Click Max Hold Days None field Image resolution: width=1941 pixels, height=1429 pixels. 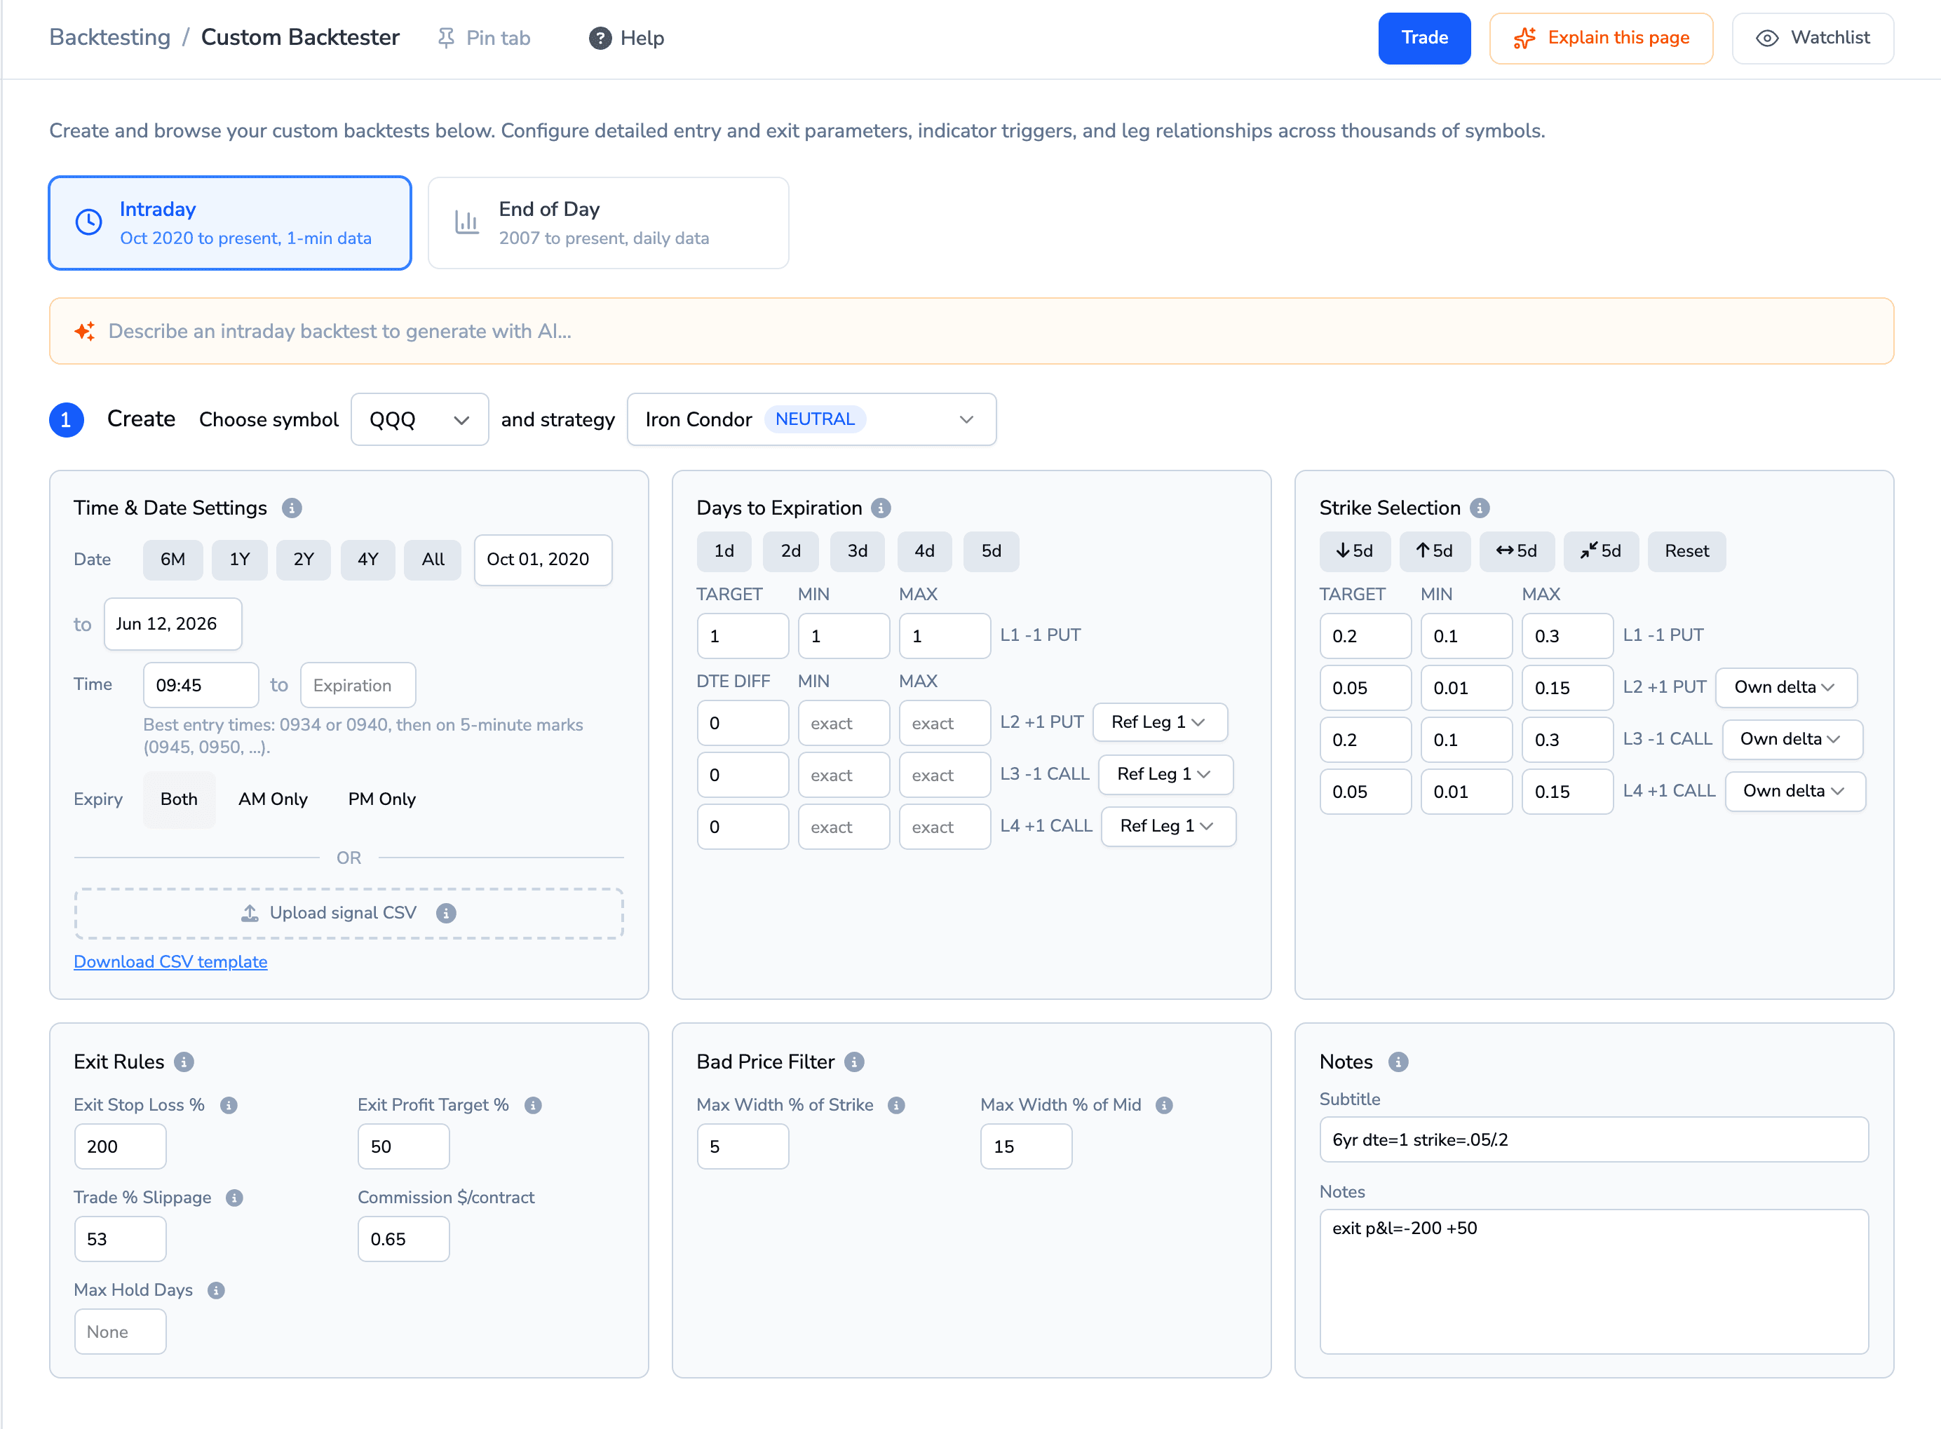click(120, 1332)
